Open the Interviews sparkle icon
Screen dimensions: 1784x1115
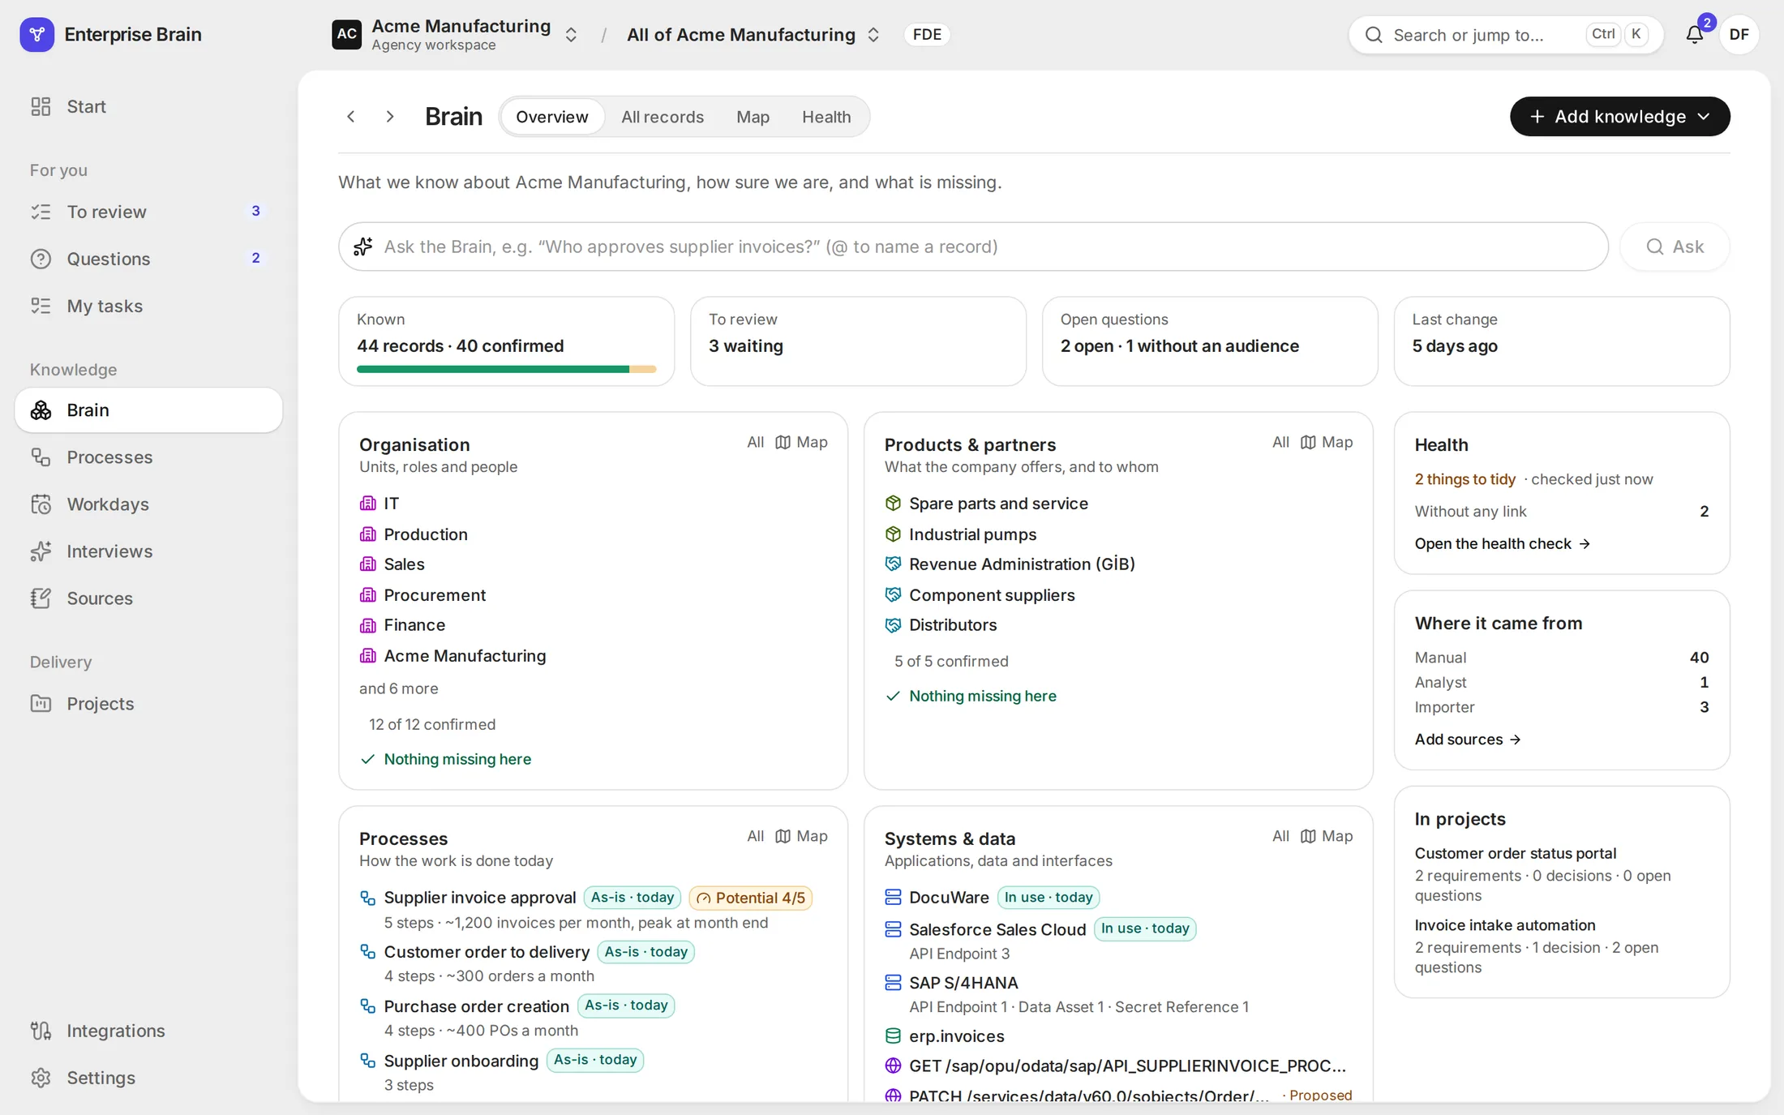pos(41,551)
